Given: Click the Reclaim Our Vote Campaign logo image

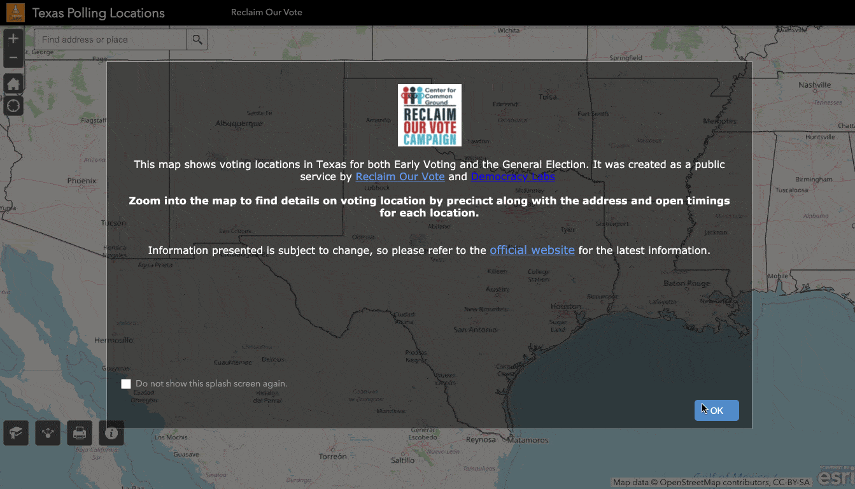Looking at the screenshot, I should pyautogui.click(x=429, y=115).
